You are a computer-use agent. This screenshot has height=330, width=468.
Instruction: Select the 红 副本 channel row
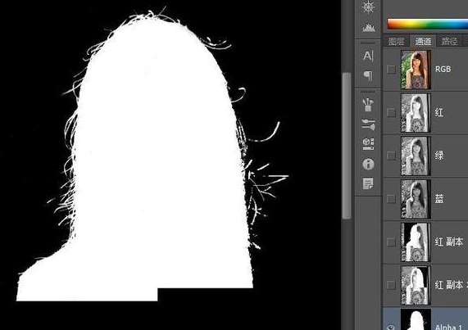425,242
